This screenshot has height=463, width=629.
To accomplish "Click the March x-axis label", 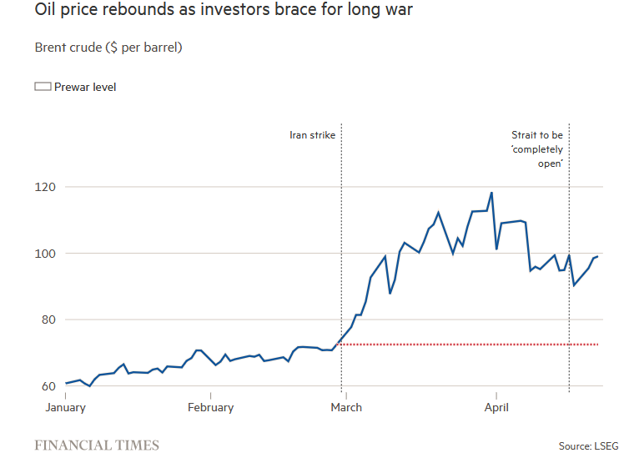I will coord(346,407).
